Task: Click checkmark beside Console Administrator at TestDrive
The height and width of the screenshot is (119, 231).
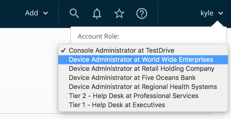Action: click(x=63, y=50)
